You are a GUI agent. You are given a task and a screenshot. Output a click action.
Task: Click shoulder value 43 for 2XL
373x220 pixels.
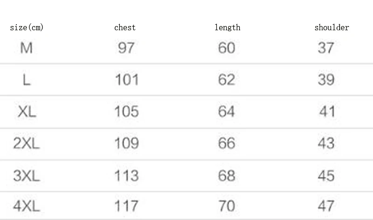[x=326, y=143]
